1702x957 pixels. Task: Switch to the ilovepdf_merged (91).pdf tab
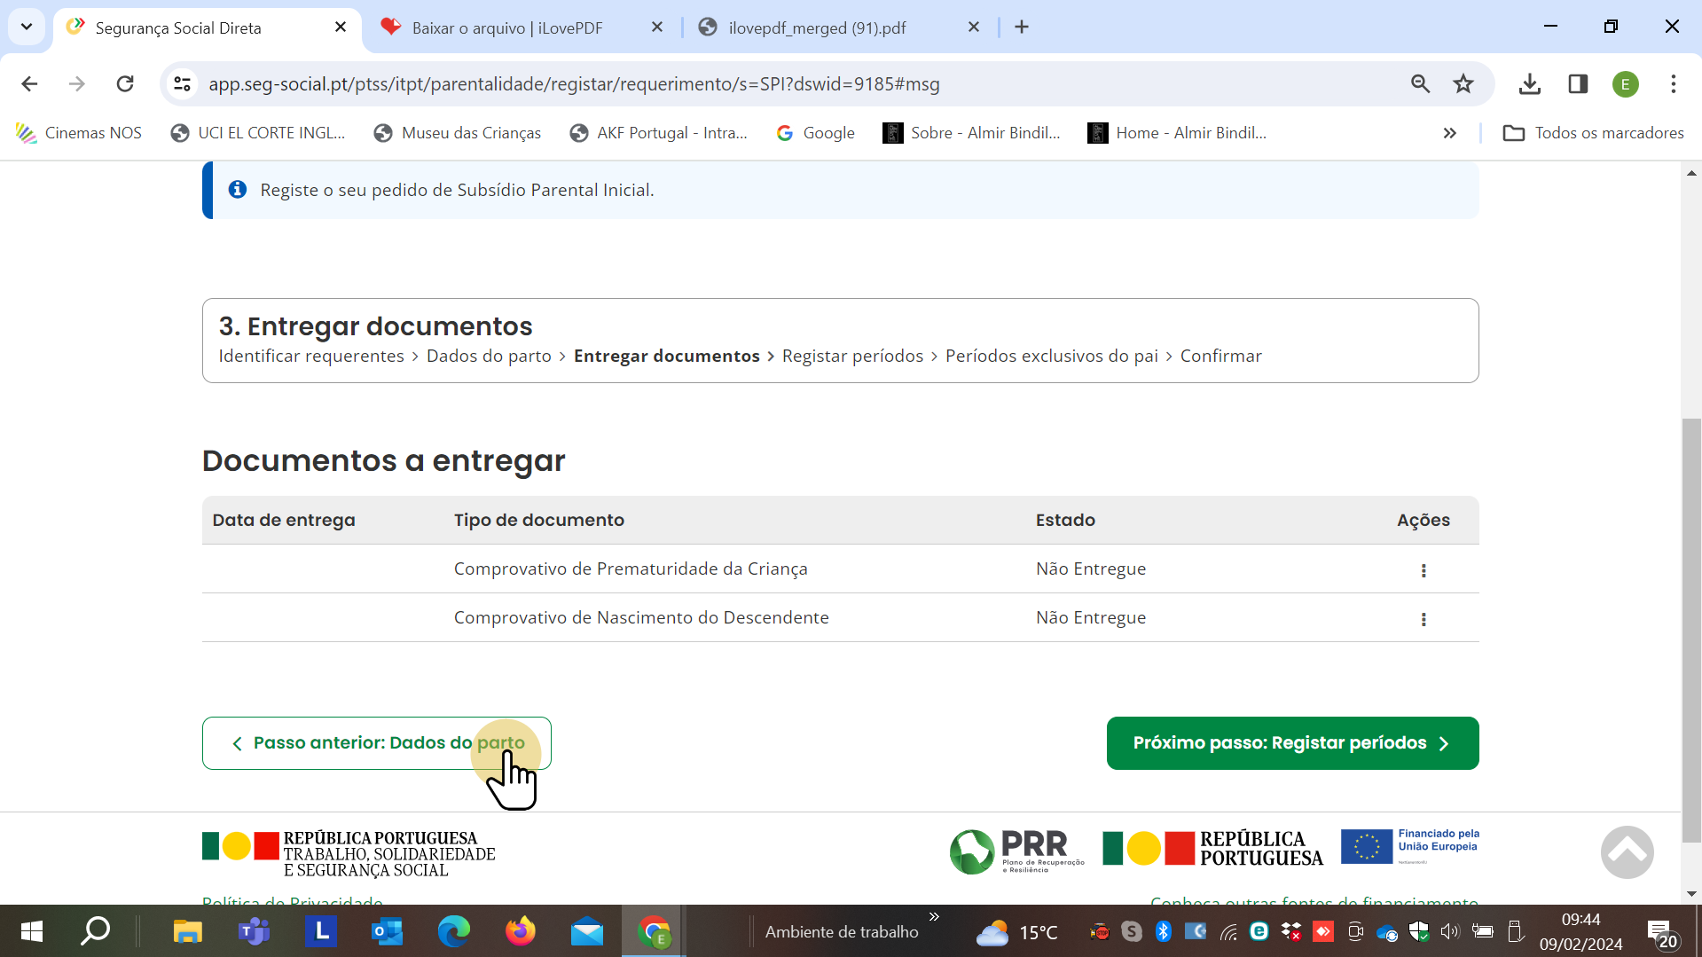point(816,27)
